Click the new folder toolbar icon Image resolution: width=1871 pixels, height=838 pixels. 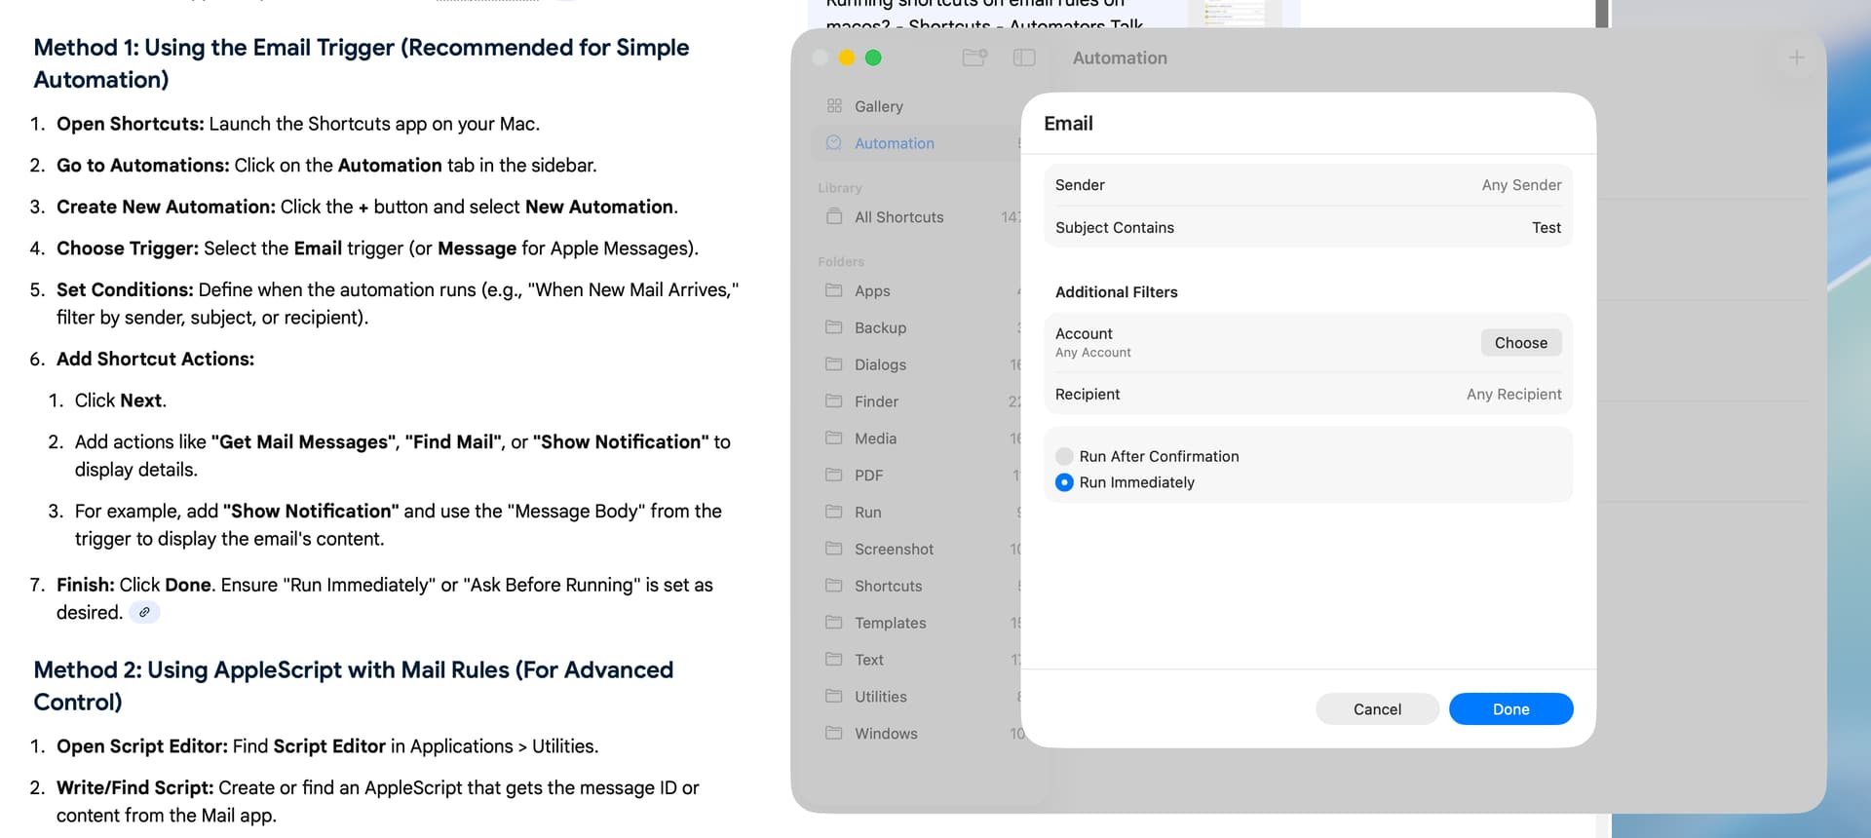974,57
